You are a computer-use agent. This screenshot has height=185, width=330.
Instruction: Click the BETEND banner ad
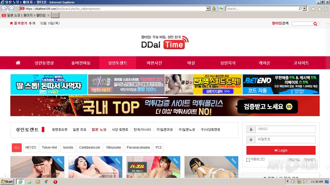coord(281,84)
